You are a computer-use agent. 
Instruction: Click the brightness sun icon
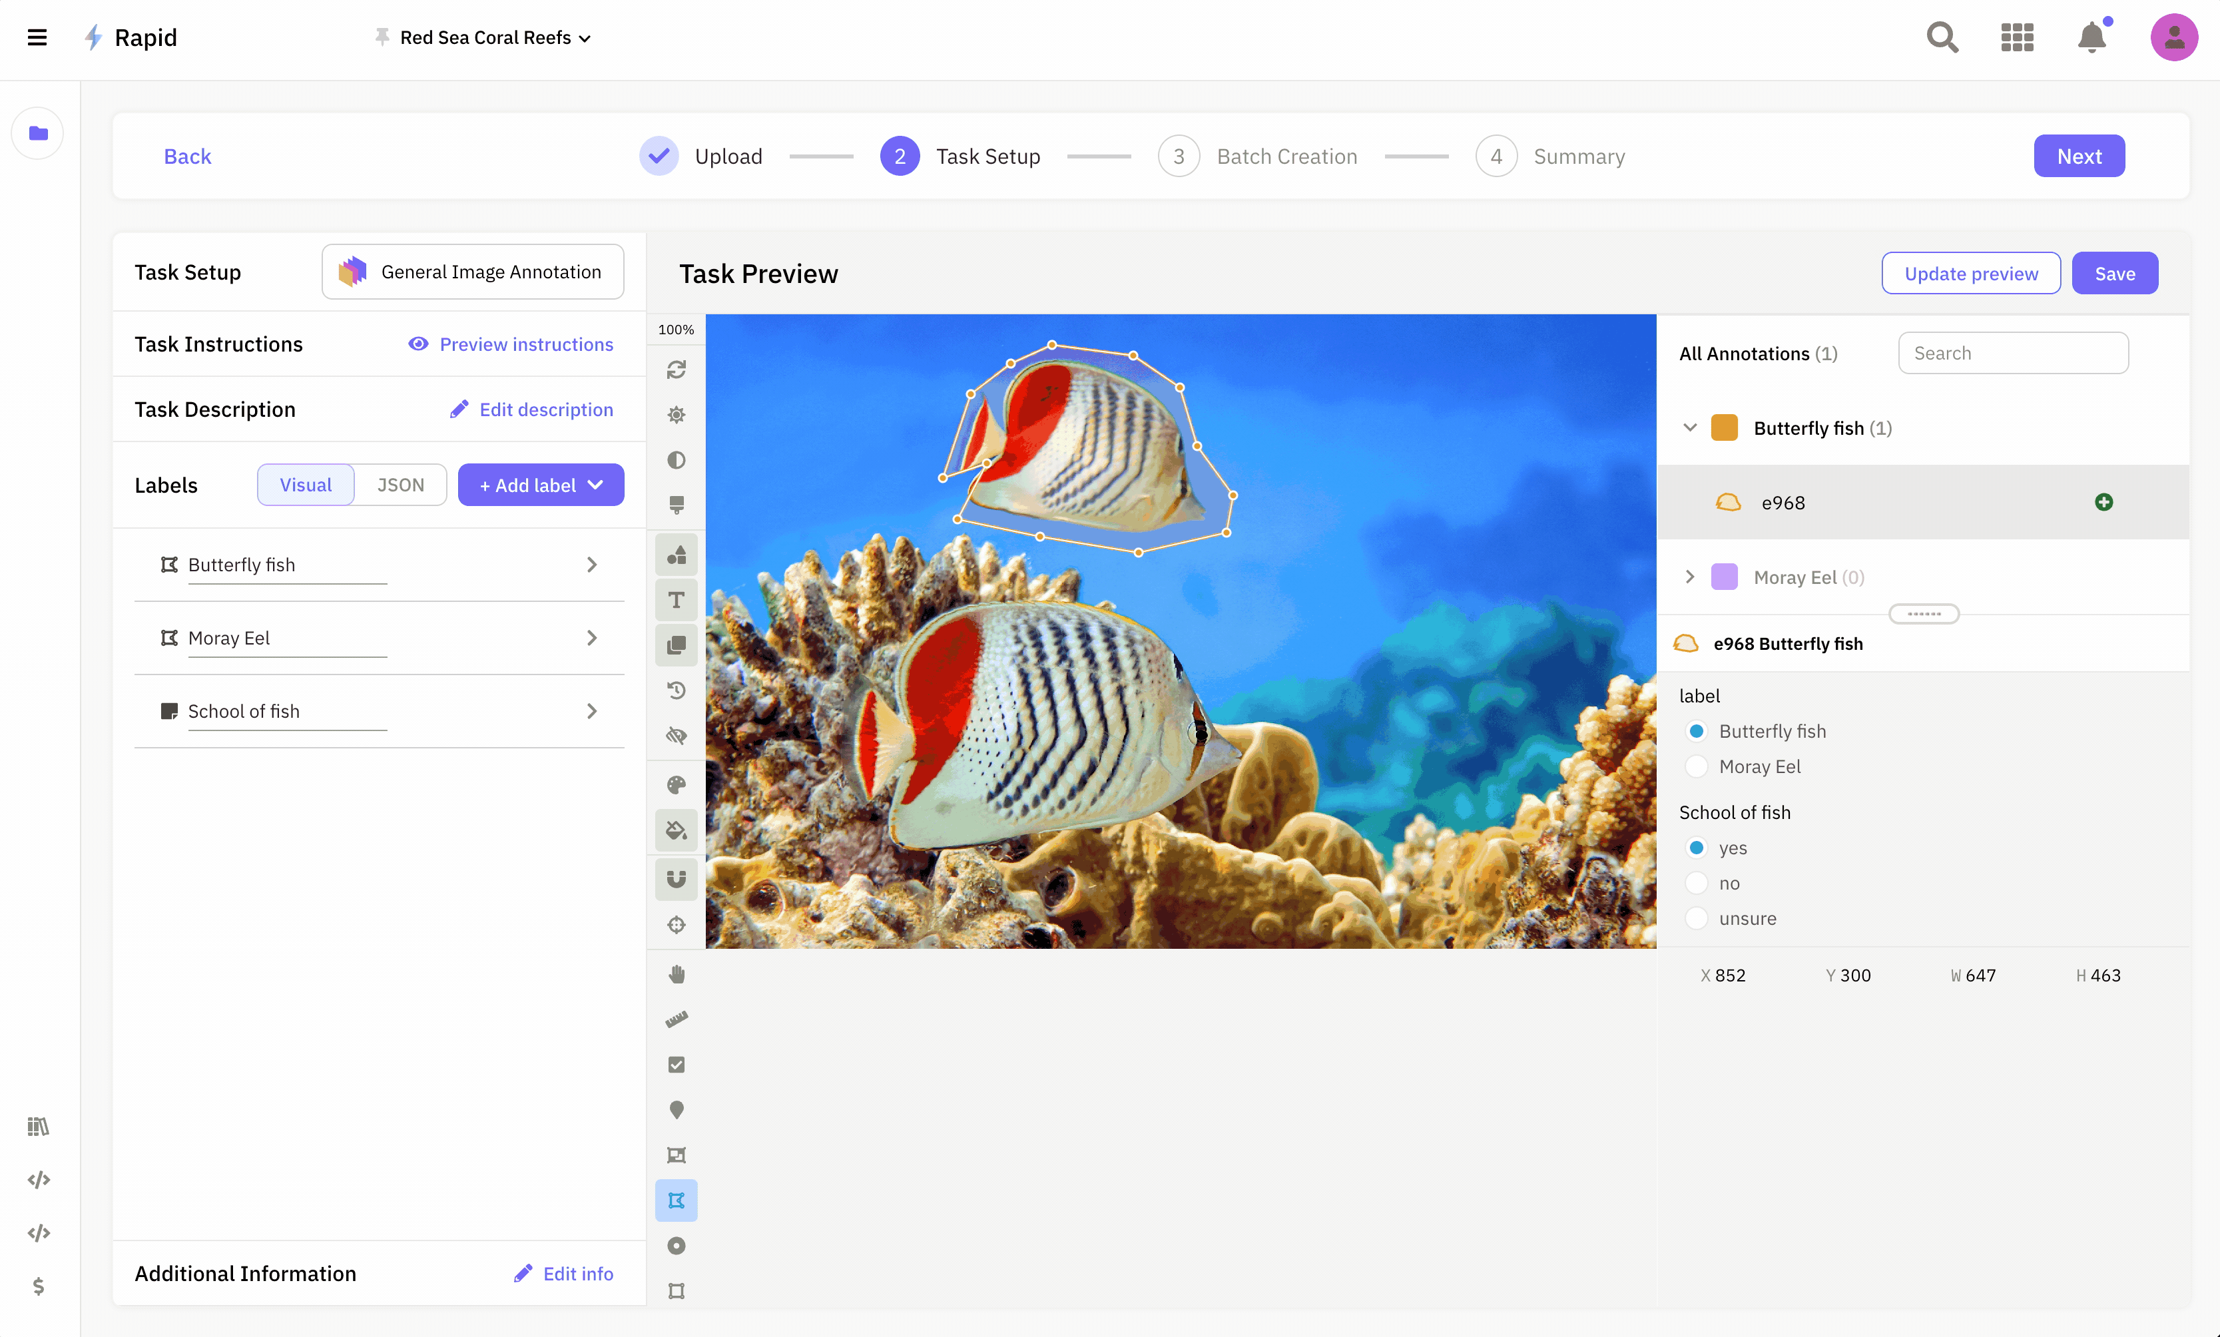pyautogui.click(x=676, y=414)
